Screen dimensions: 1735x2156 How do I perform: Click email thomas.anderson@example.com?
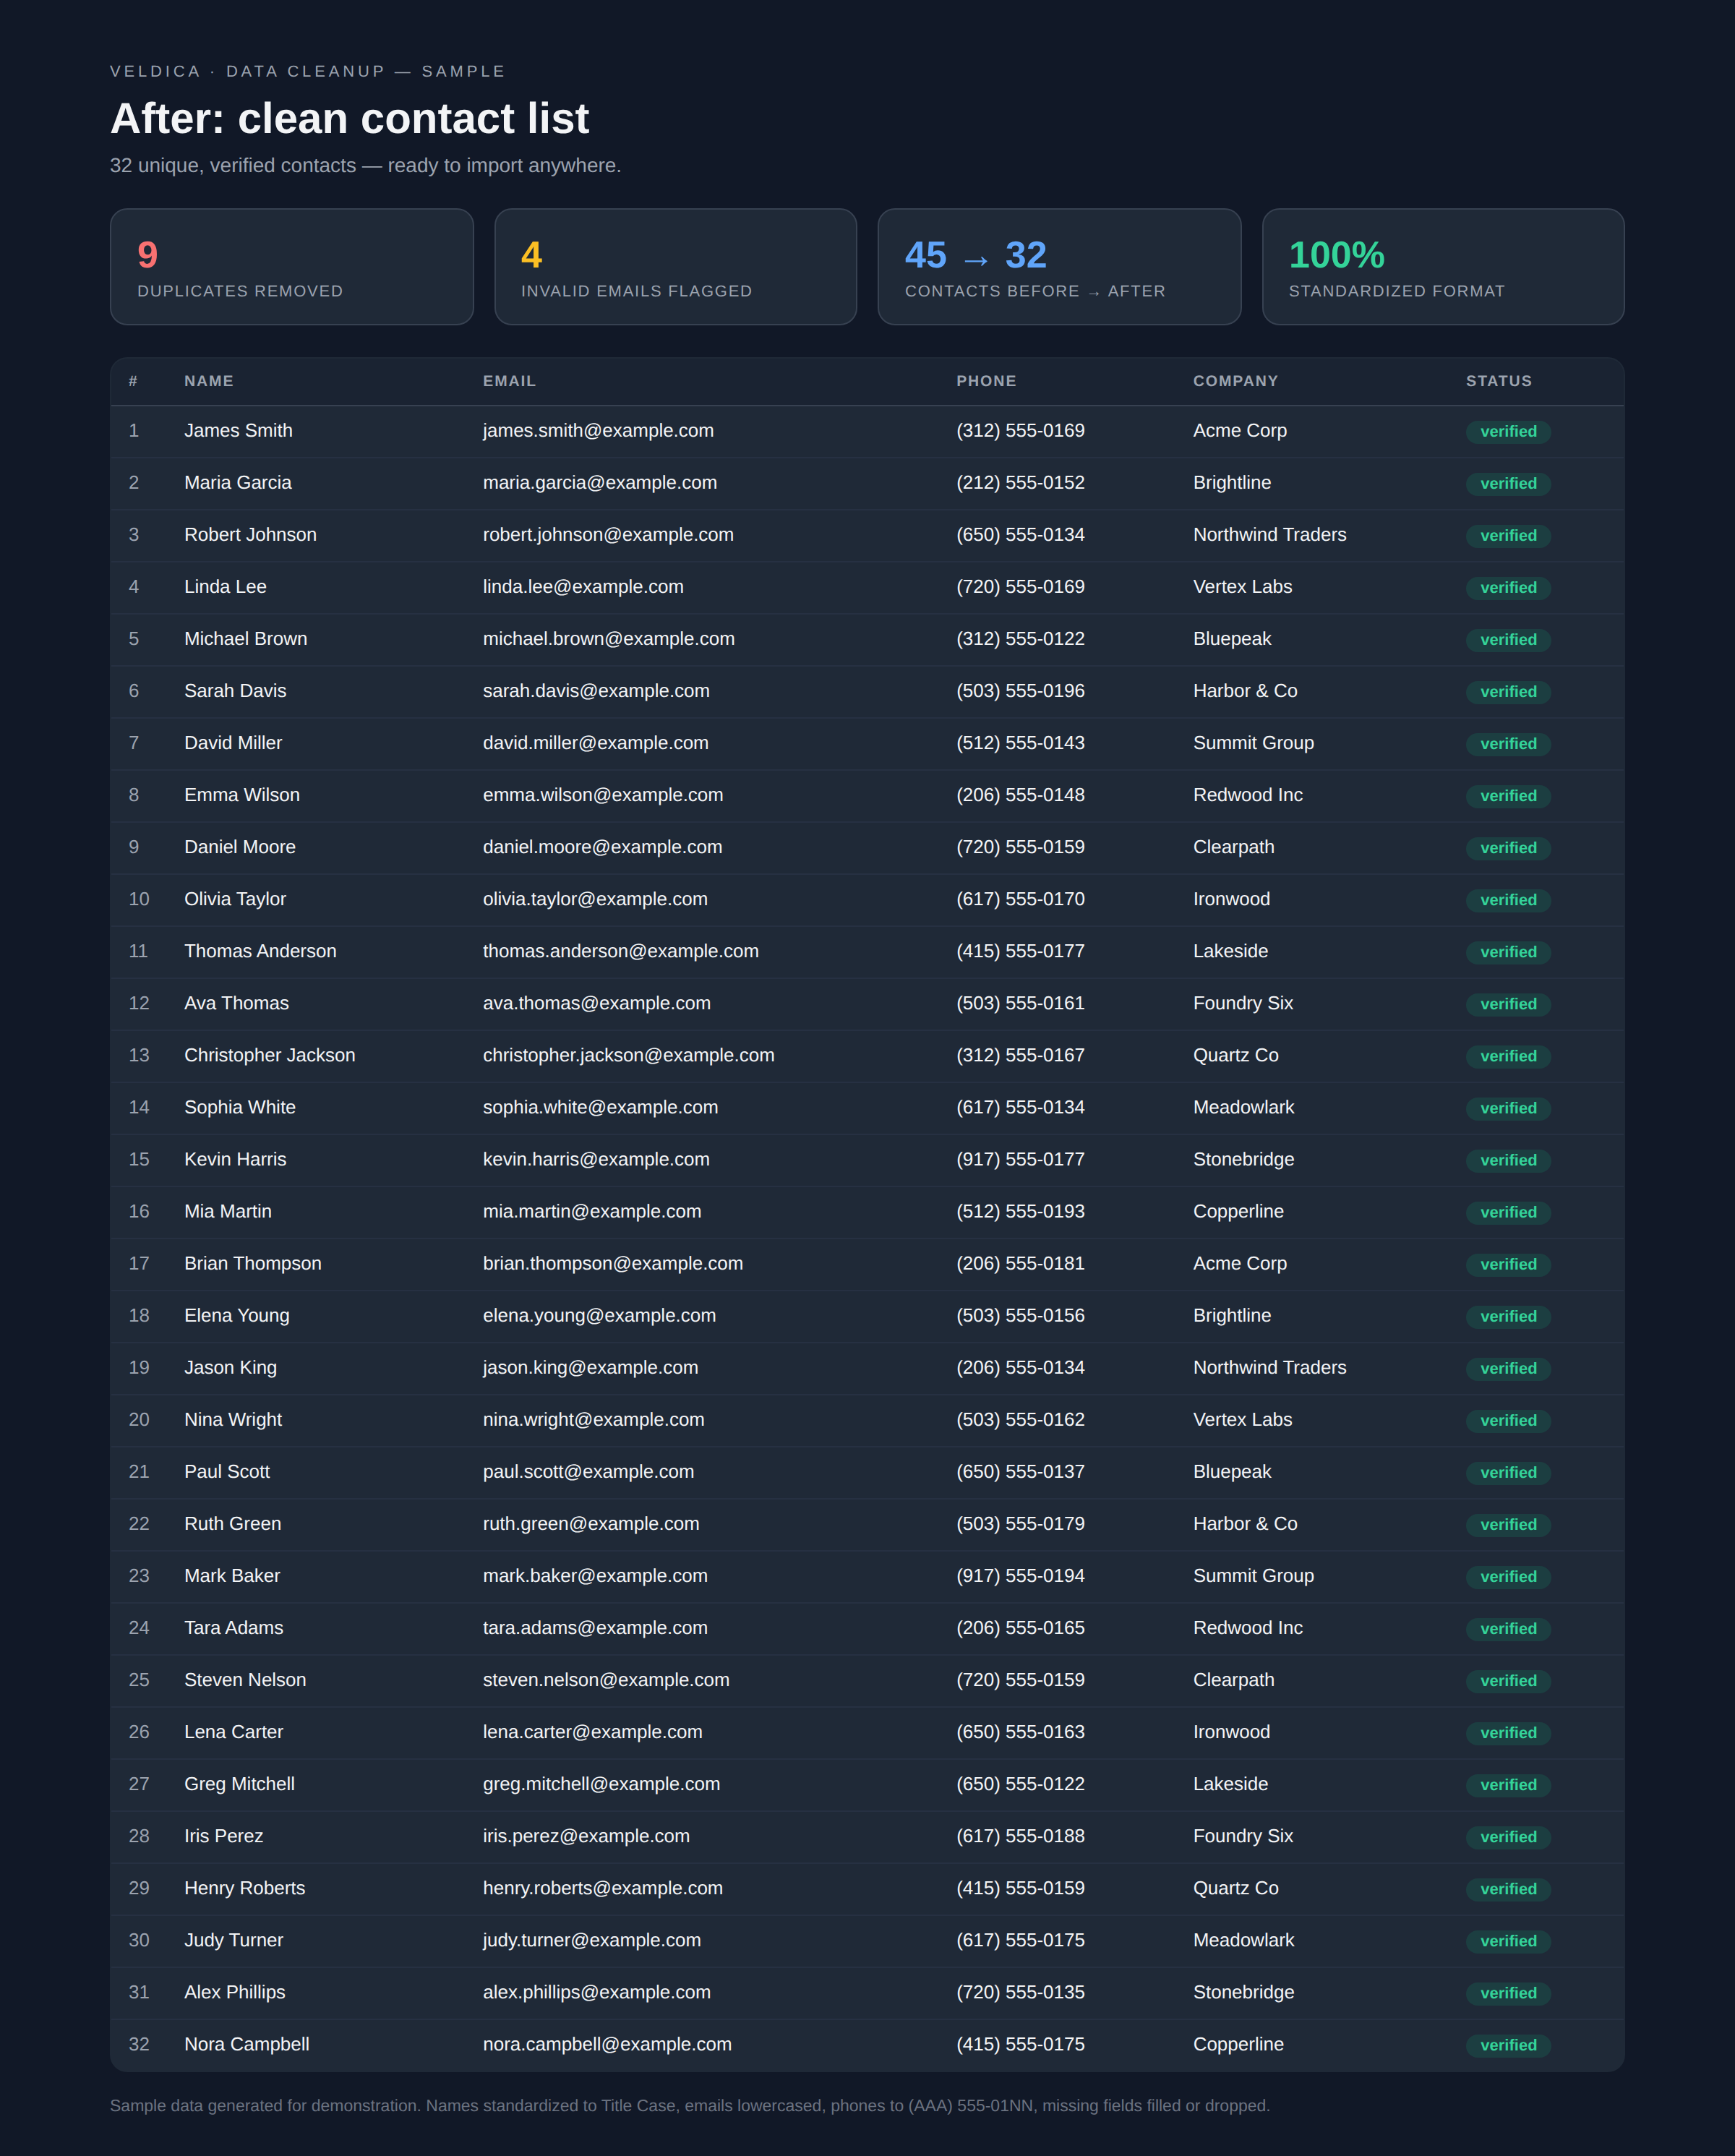click(x=621, y=951)
